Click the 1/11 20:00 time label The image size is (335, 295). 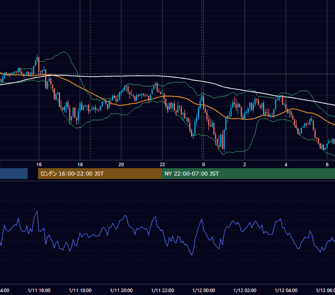point(121,290)
